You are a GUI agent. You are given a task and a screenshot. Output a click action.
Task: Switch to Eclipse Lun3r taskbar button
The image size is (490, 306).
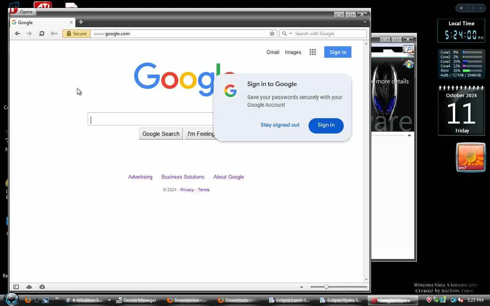point(289,300)
